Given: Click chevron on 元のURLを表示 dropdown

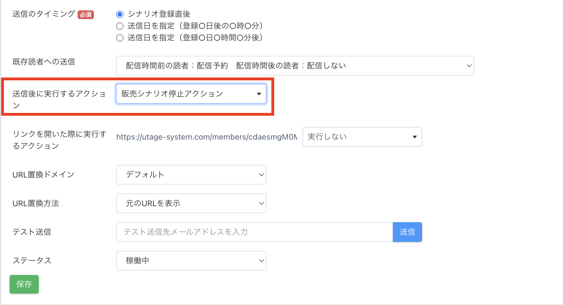Looking at the screenshot, I should coord(261,203).
